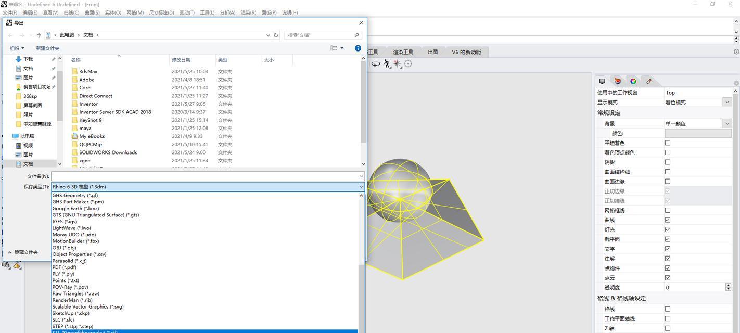This screenshot has height=333, width=740.
Task: Select IGES (*.igs) file type
Action: click(x=65, y=221)
